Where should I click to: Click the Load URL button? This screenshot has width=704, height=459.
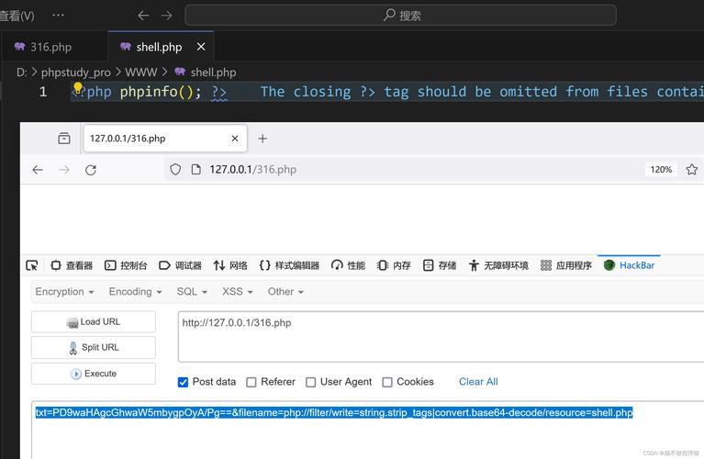94,322
